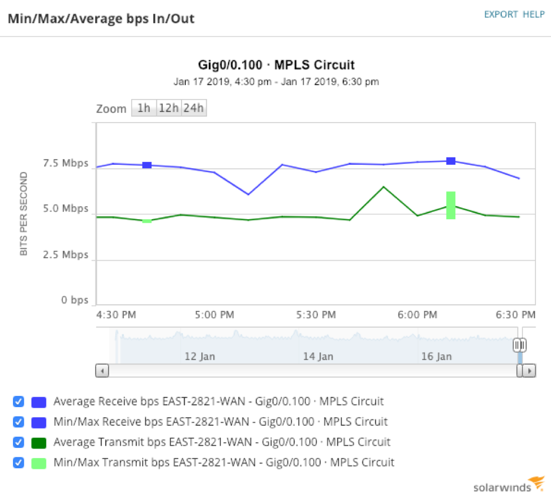Click the navigator range handle grip
Image resolution: width=551 pixels, height=500 pixels.
520,345
